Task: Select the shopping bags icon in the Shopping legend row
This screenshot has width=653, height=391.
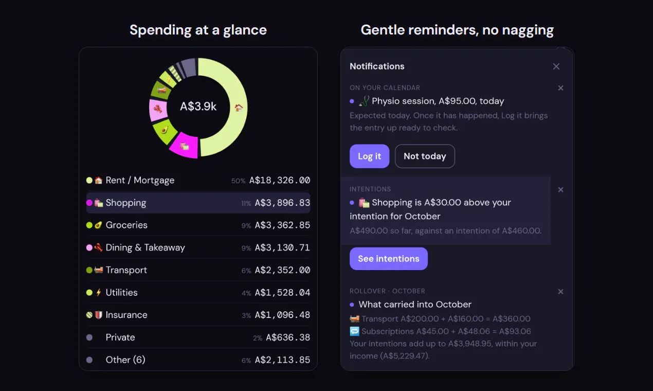Action: click(98, 203)
